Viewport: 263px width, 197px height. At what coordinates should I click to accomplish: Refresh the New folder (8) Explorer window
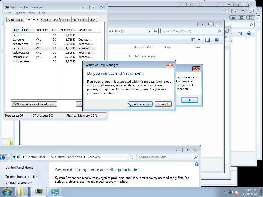tap(155, 31)
